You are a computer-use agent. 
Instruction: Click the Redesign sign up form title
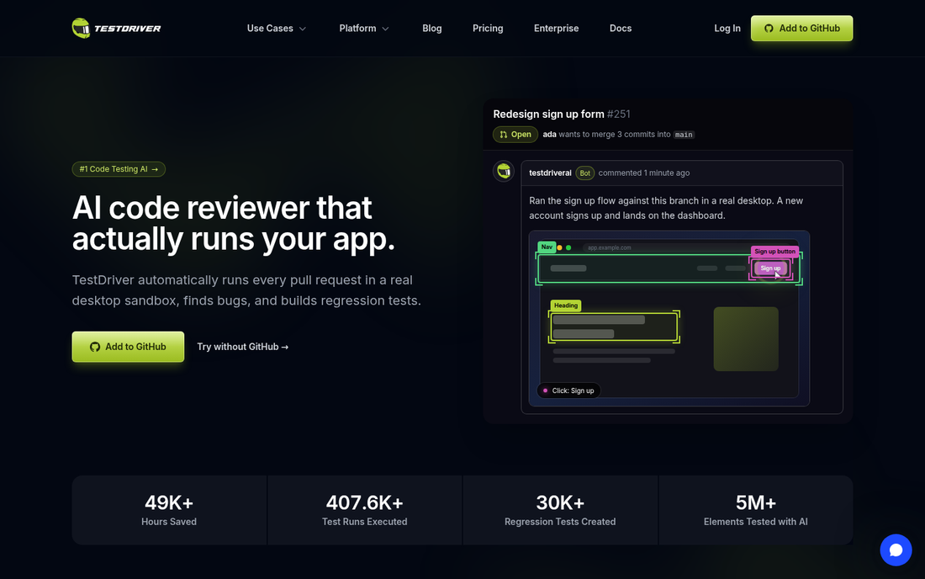(548, 114)
